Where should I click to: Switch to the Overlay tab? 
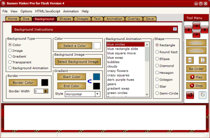(134, 19)
